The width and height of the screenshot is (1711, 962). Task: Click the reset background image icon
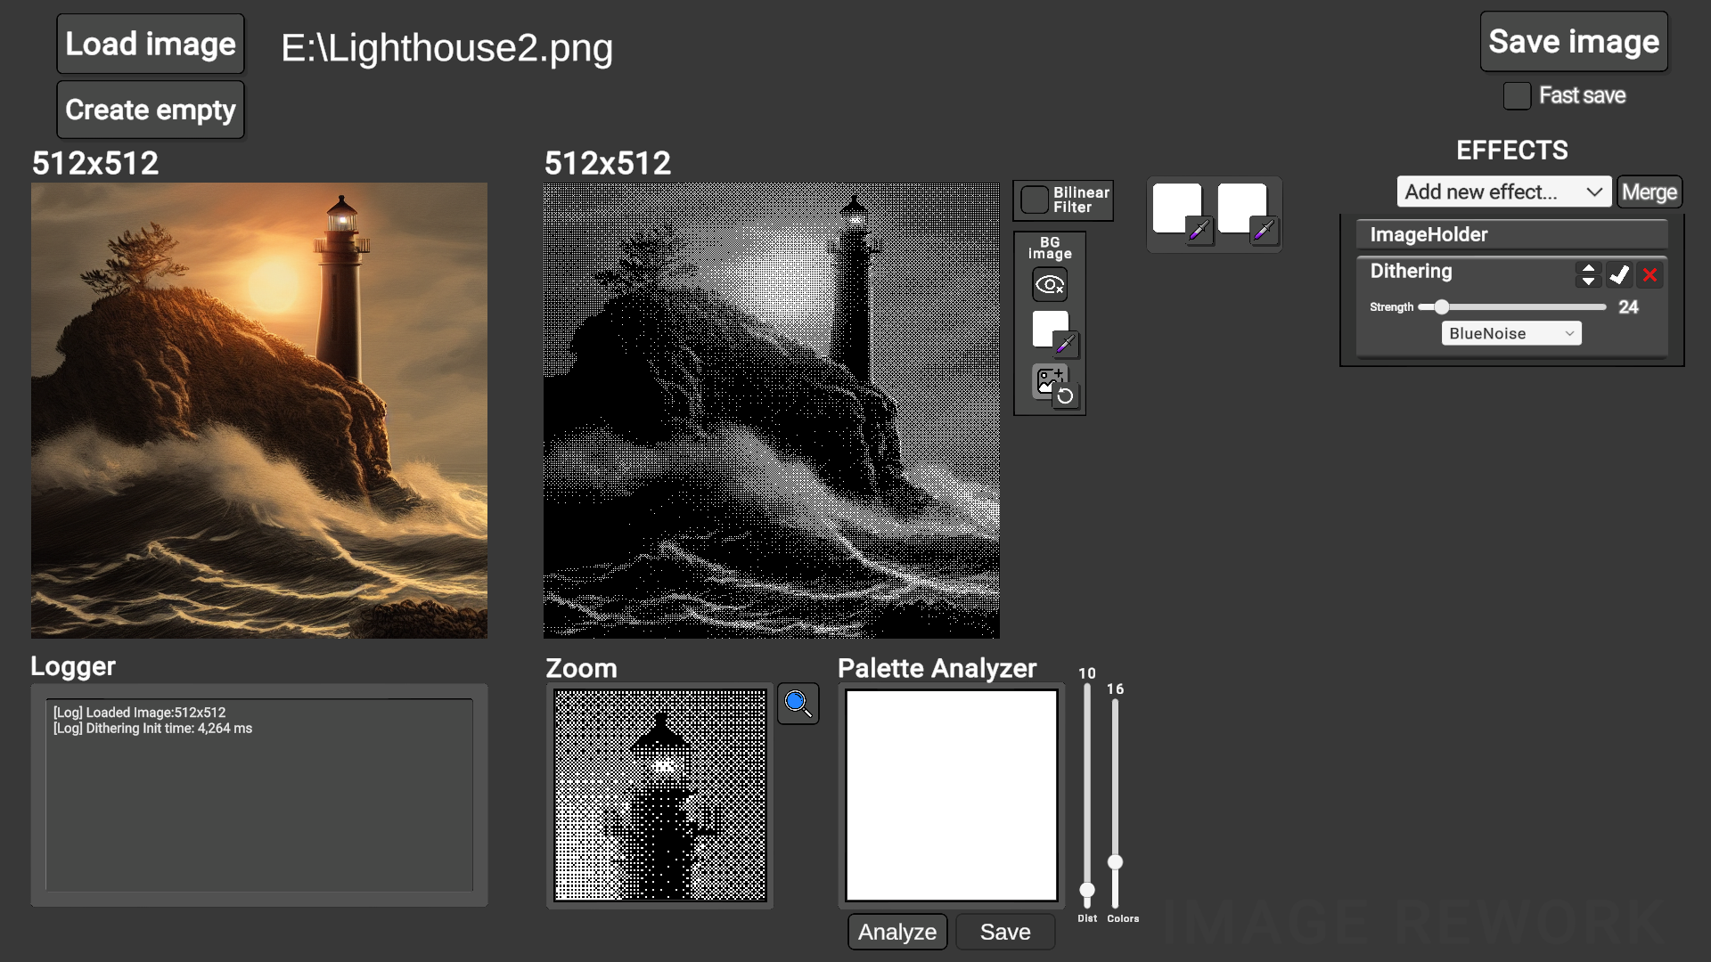click(x=1065, y=396)
